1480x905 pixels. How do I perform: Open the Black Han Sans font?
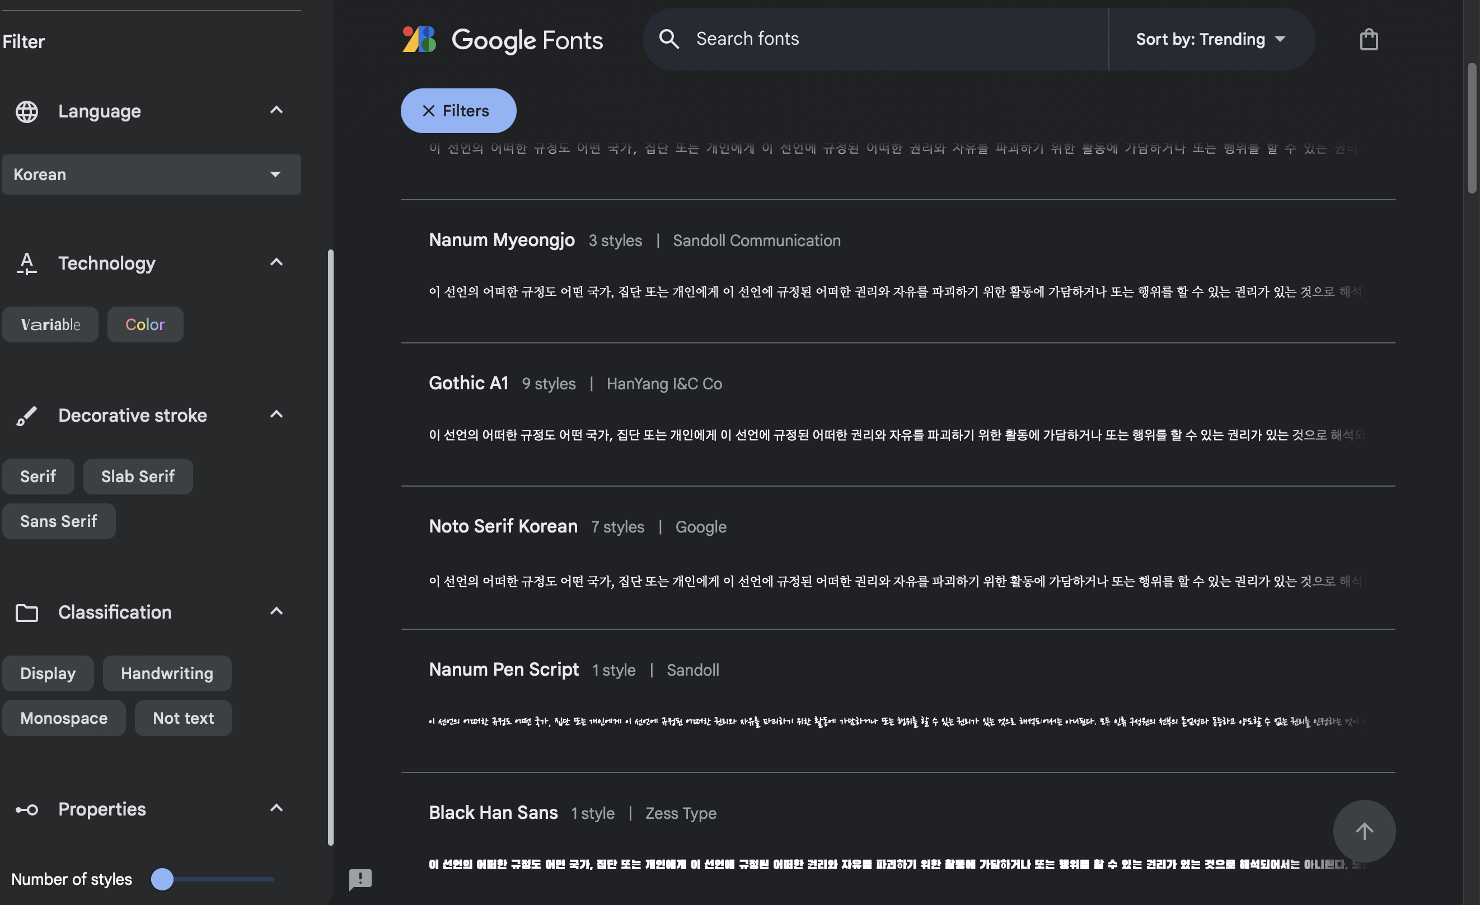[x=493, y=813]
